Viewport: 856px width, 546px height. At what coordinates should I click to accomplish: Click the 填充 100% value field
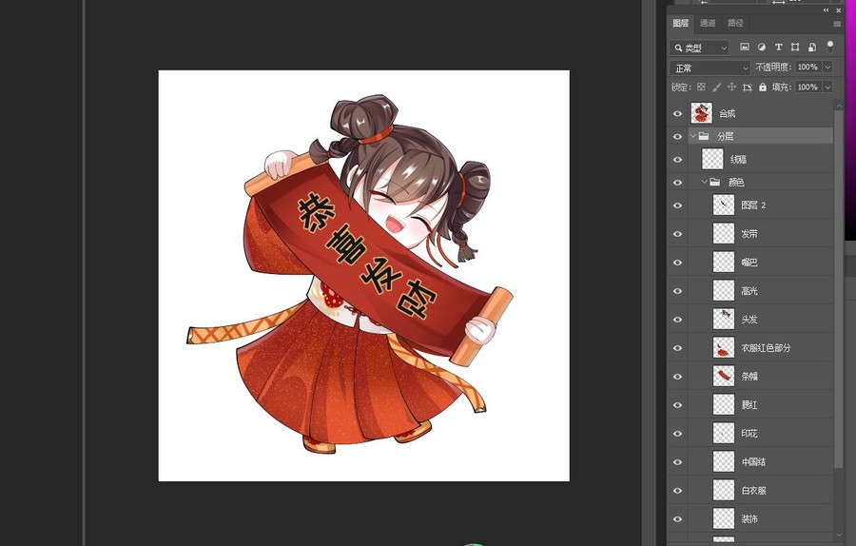point(808,87)
